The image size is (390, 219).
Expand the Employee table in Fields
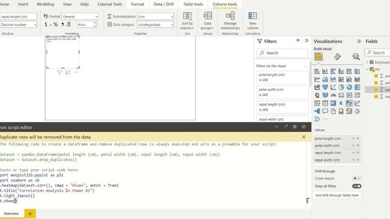click(x=367, y=62)
